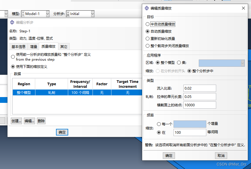The image size is (251, 169).
Task: Choose 整个载荷步关闭质量缩放 option
Action: coord(148,46)
